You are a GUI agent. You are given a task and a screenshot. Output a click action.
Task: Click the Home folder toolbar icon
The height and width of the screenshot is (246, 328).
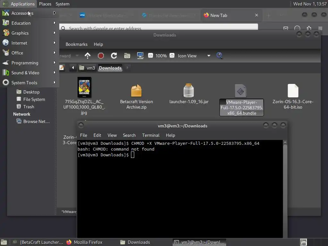click(127, 56)
